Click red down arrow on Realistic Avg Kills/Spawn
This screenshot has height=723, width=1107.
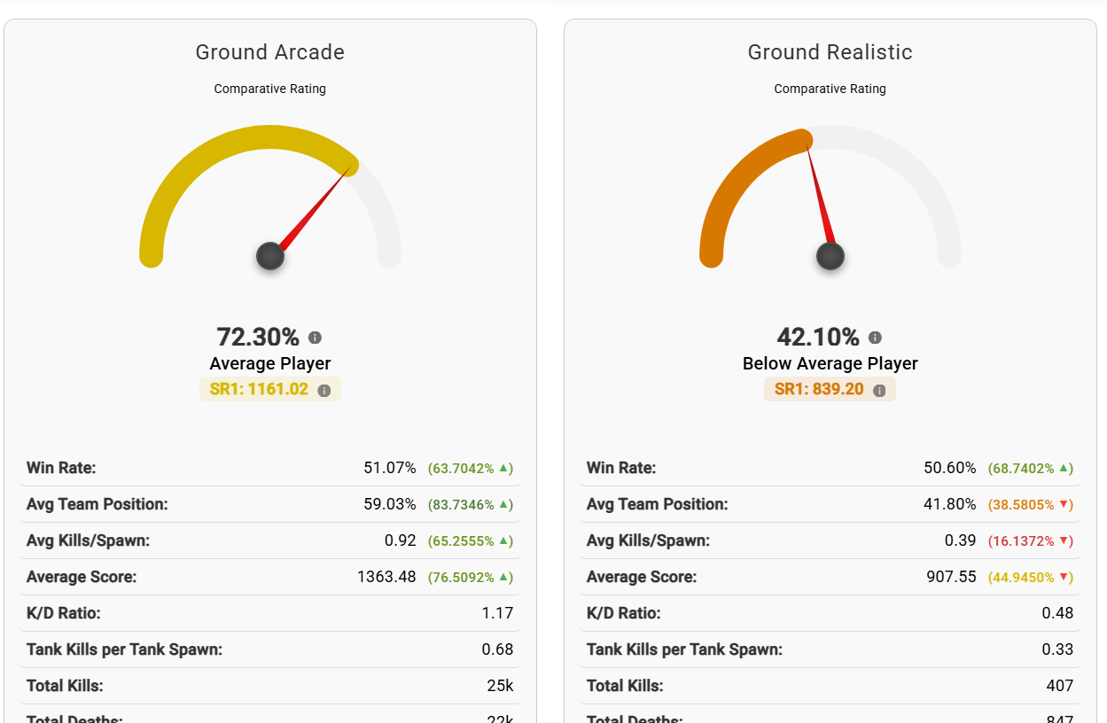pos(1064,540)
